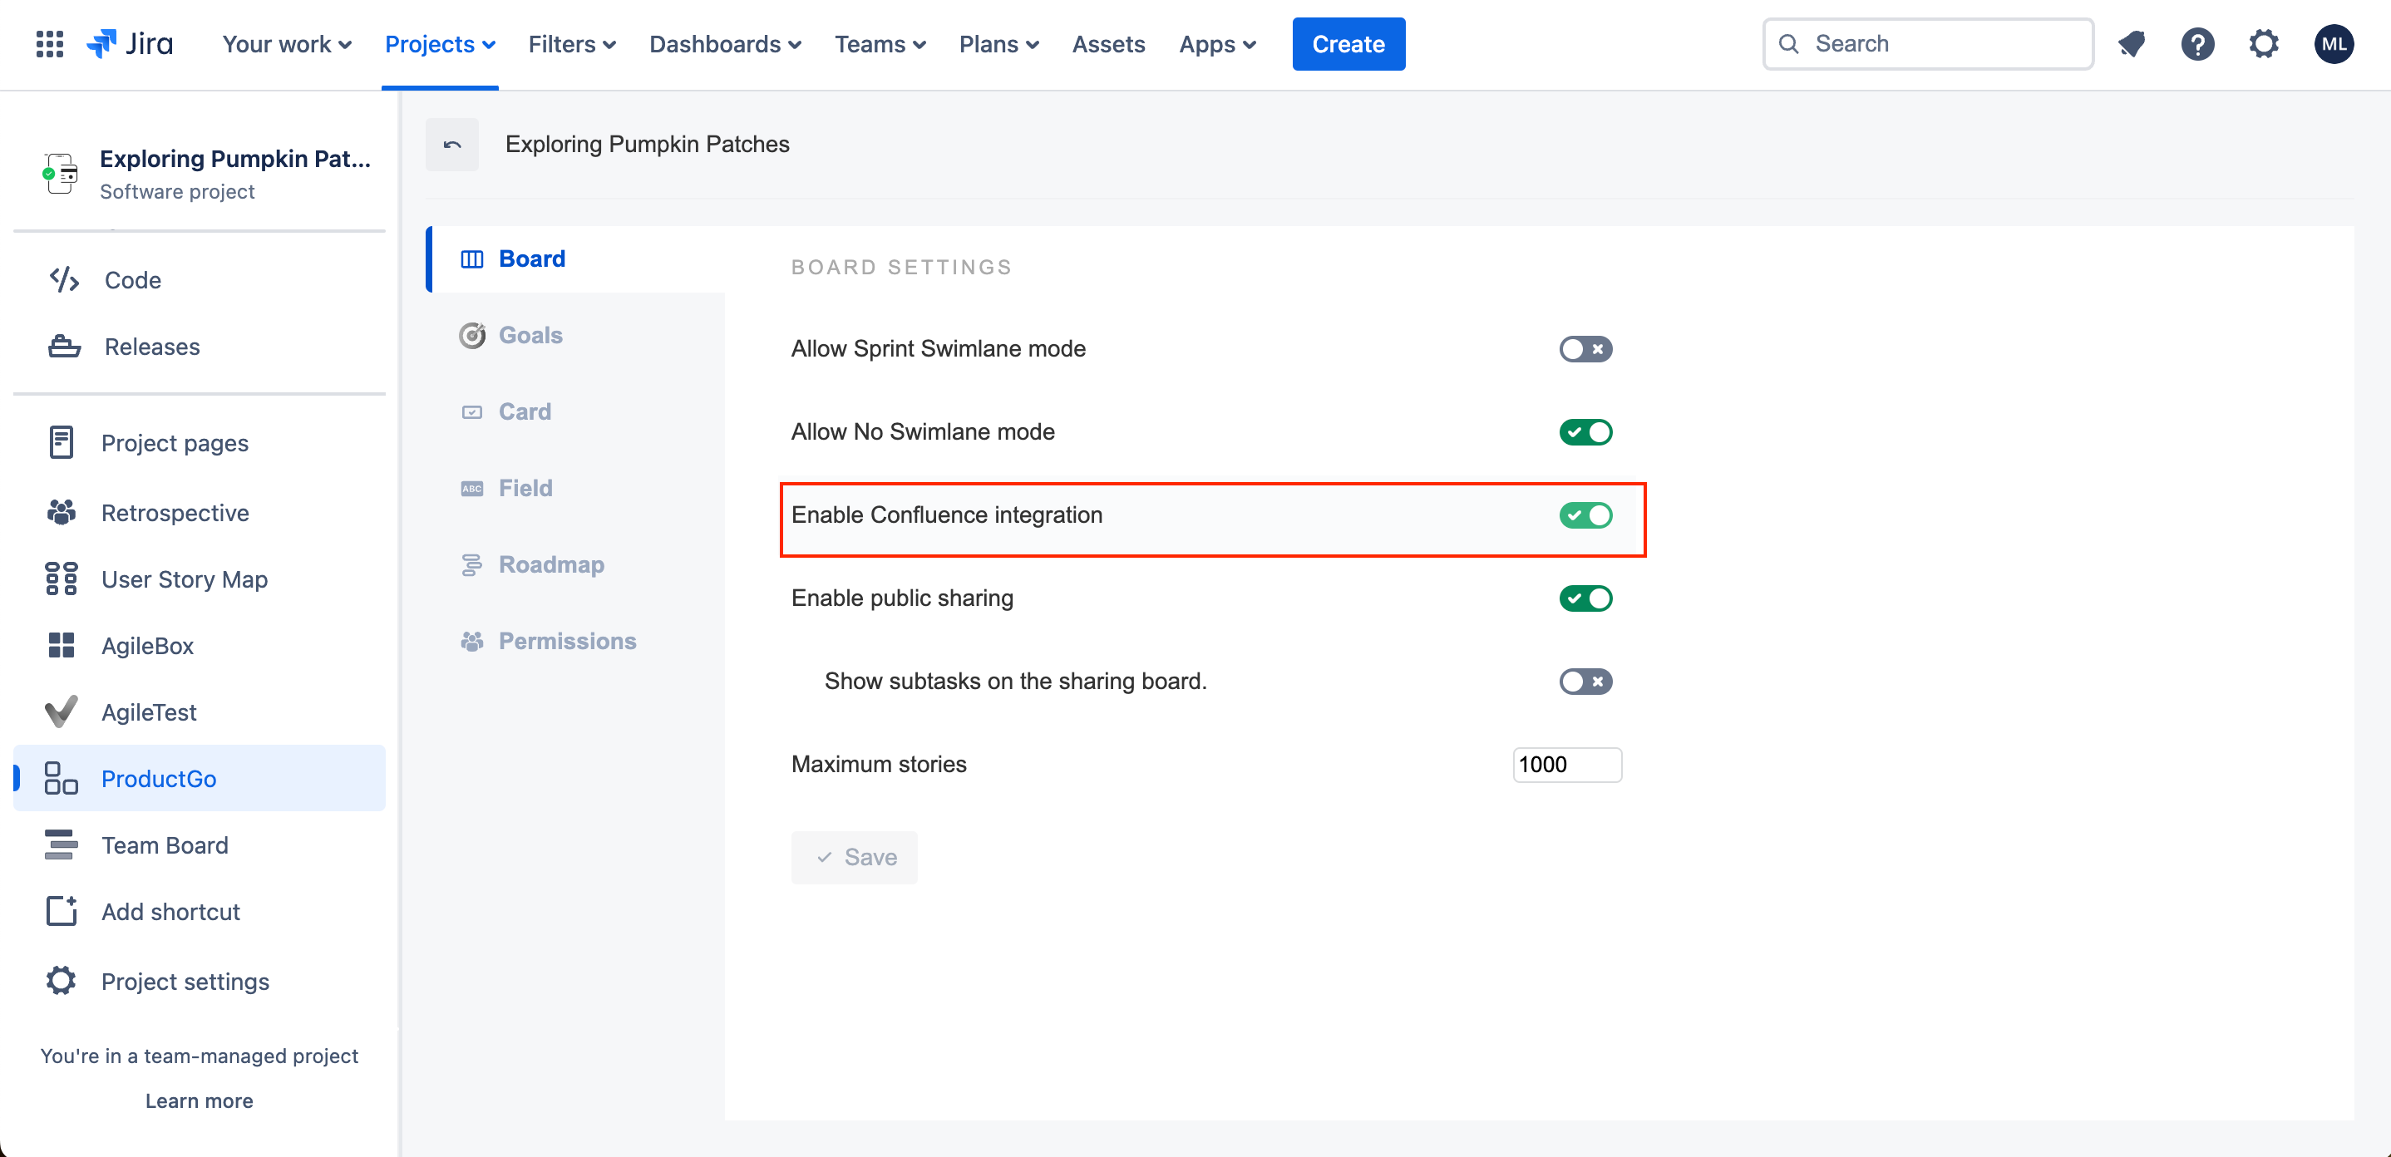The height and width of the screenshot is (1157, 2391).
Task: Turn on Show subtasks sharing toggle
Action: point(1585,681)
